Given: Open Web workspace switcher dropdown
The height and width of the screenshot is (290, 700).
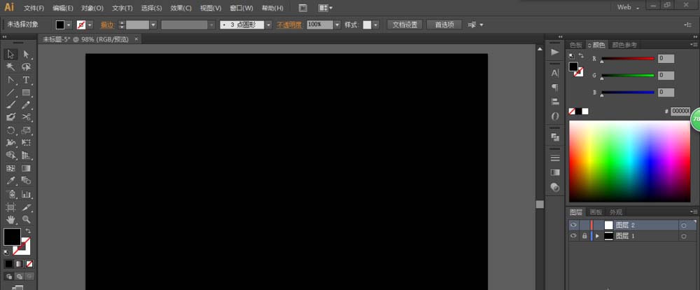Looking at the screenshot, I should click(629, 8).
